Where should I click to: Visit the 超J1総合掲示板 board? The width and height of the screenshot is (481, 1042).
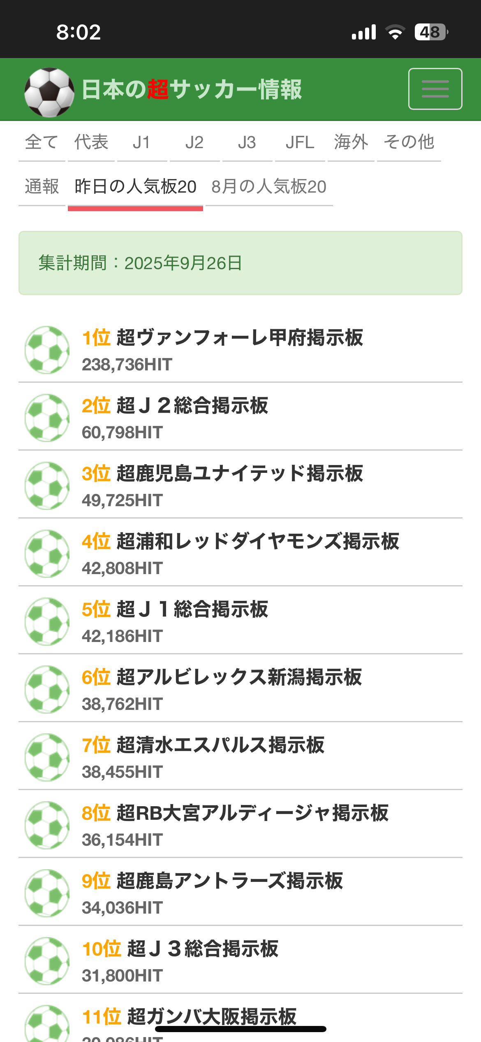pyautogui.click(x=192, y=609)
